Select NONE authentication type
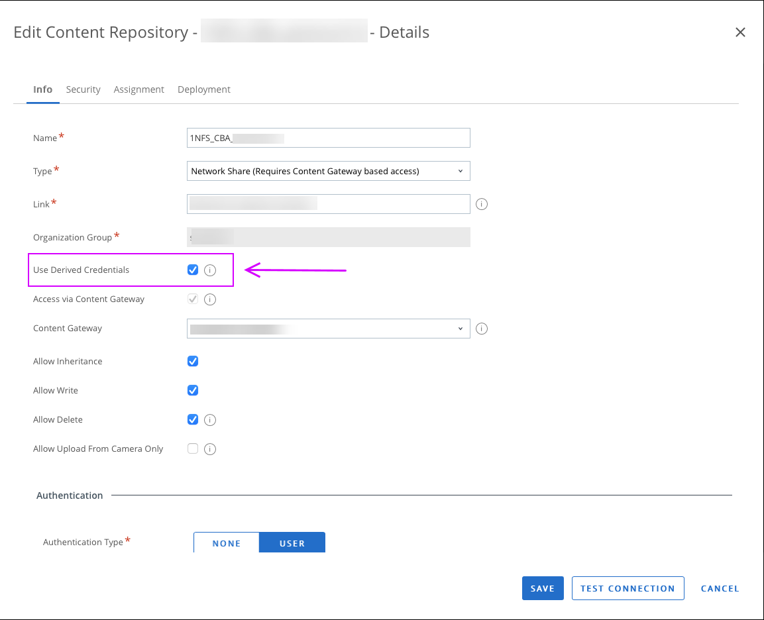Screen dimensions: 764x620 (227, 542)
